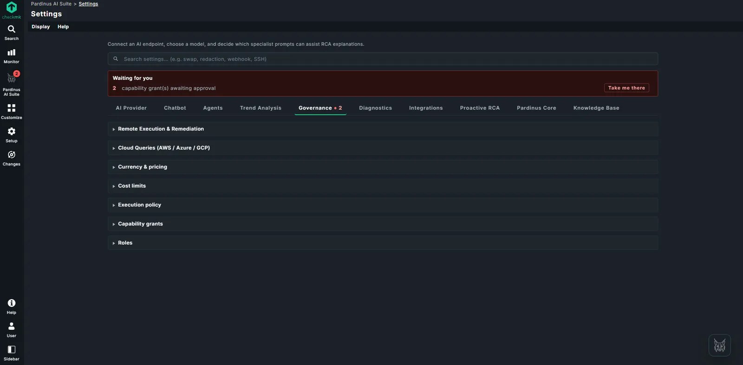This screenshot has height=365, width=743.
Task: Switch to the AI Provider tab
Action: coord(131,108)
